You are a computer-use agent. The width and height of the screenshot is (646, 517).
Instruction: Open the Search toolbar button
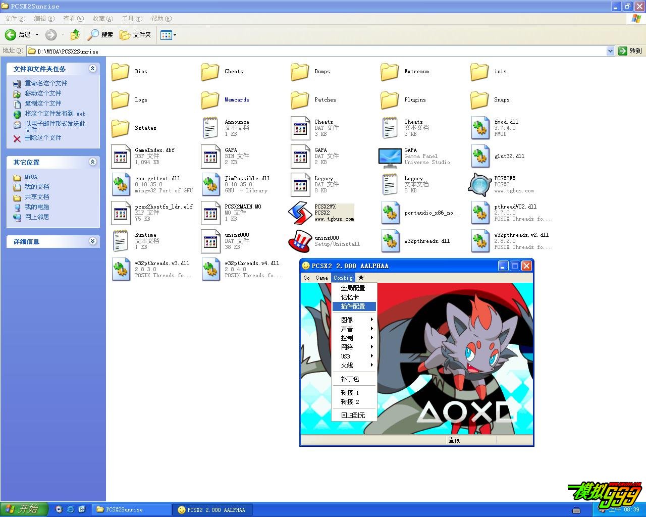pyautogui.click(x=100, y=35)
